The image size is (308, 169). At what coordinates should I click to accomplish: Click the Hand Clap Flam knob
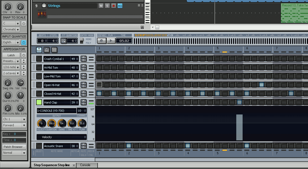coord(82,124)
